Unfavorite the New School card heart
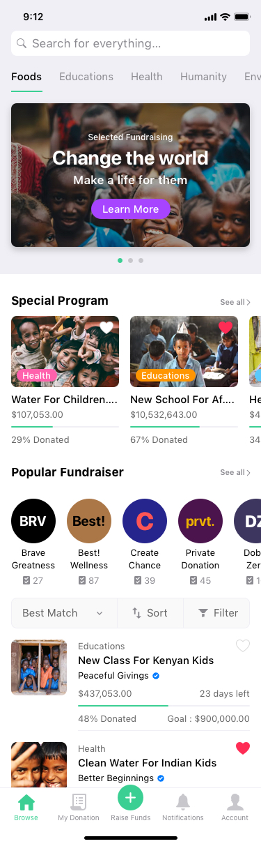Screen dimensions: 261x846 tap(225, 327)
